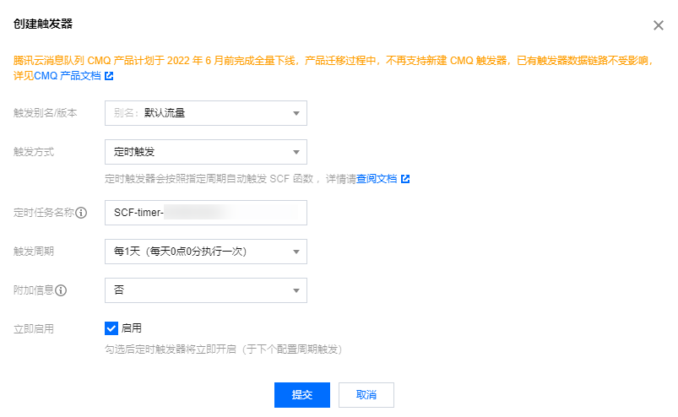Click the 触发周期 label
Image resolution: width=678 pixels, height=417 pixels.
(34, 252)
